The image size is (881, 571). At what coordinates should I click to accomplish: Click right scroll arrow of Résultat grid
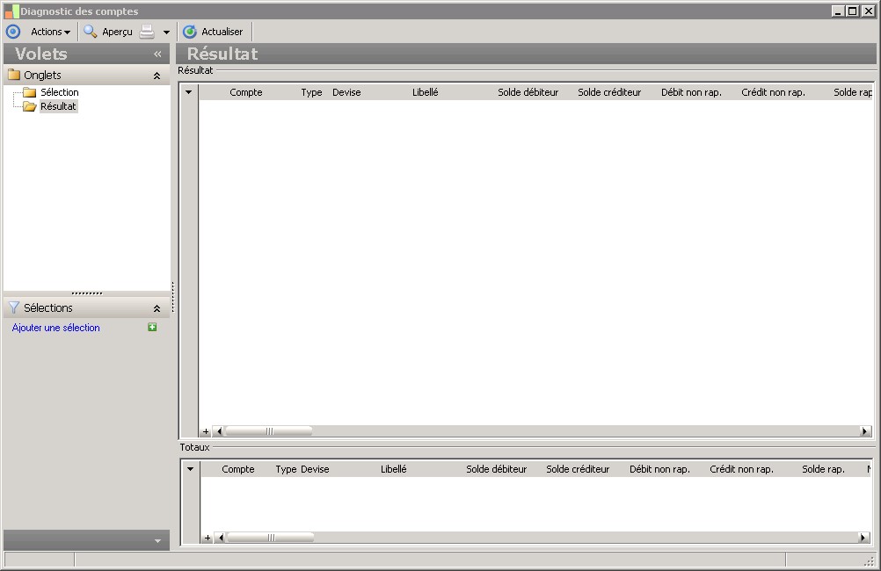865,431
